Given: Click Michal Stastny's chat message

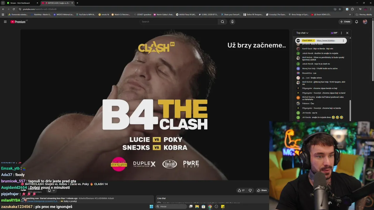Looking at the screenshot, I should point(323,98).
